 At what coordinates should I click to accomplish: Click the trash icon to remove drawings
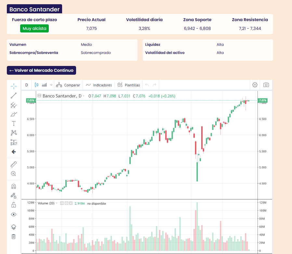(14, 236)
